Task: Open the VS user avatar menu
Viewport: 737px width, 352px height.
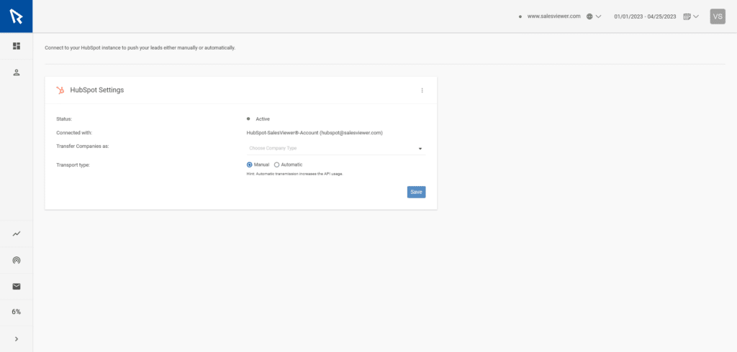Action: [718, 16]
